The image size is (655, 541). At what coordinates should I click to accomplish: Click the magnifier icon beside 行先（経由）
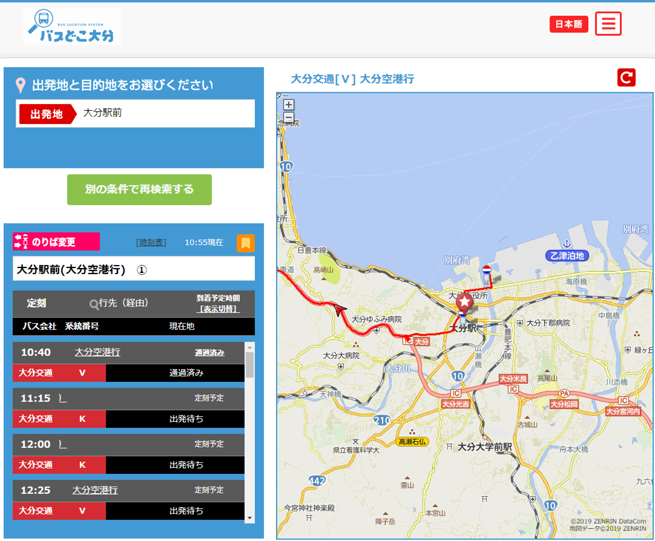click(94, 304)
